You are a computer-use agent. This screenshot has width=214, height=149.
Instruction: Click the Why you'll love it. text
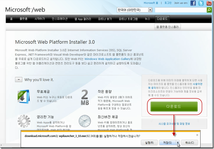point(39,80)
